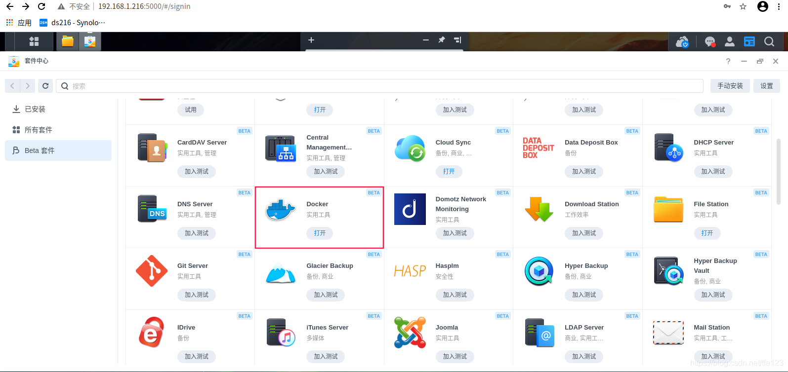Select the 已安装 sidebar category

(35, 109)
